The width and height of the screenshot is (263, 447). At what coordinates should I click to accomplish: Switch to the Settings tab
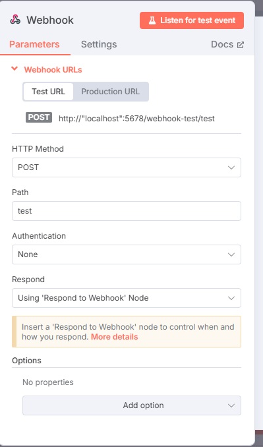(99, 44)
